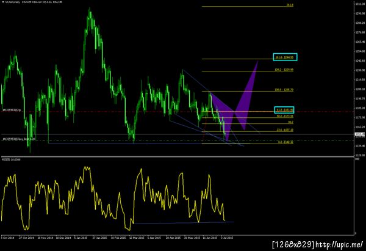Select the 100.0 - 1205.70 Fibonacci label

284,90
